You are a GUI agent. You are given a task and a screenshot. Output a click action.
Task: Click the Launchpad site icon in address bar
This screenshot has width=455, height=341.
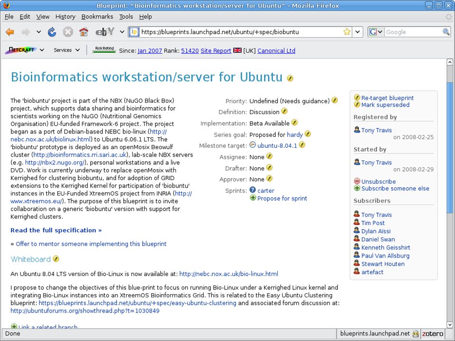point(134,32)
